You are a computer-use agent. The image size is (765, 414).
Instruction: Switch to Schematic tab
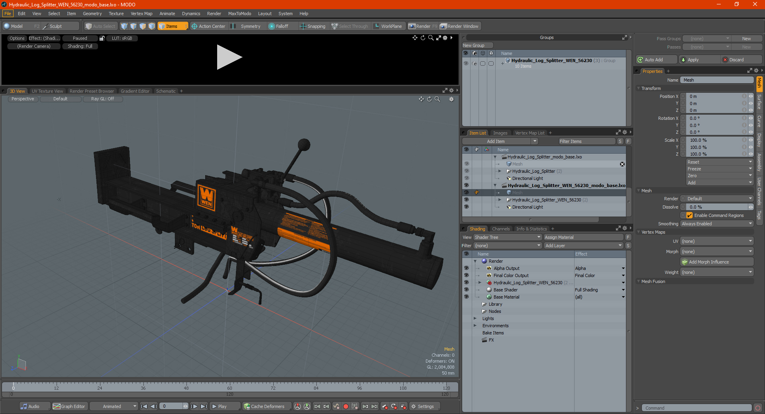[x=166, y=91]
